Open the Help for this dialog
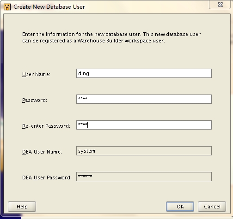 [22, 207]
